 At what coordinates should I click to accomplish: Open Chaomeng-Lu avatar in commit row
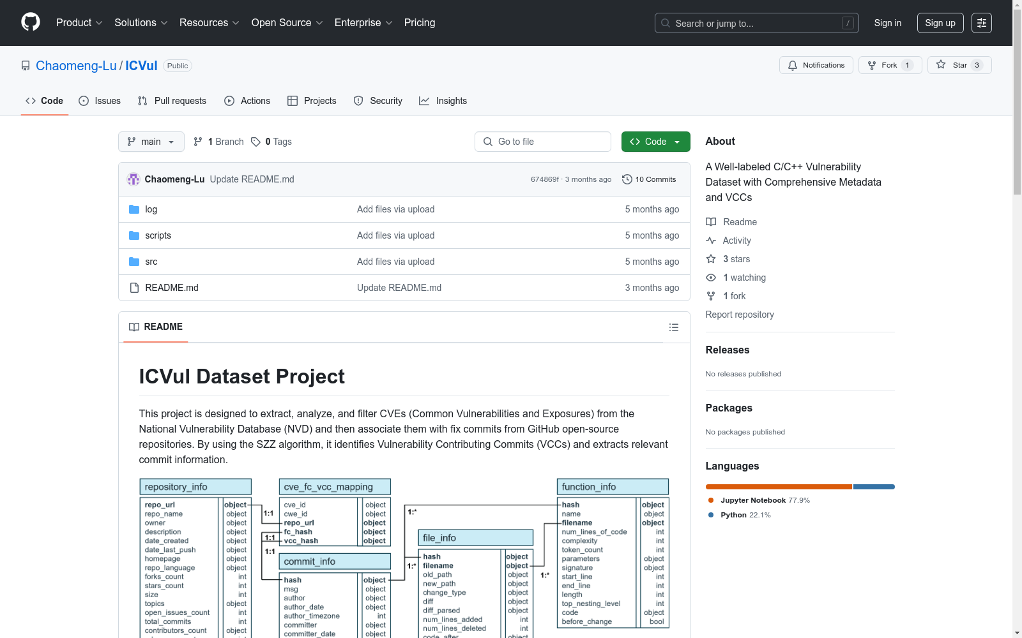(133, 179)
